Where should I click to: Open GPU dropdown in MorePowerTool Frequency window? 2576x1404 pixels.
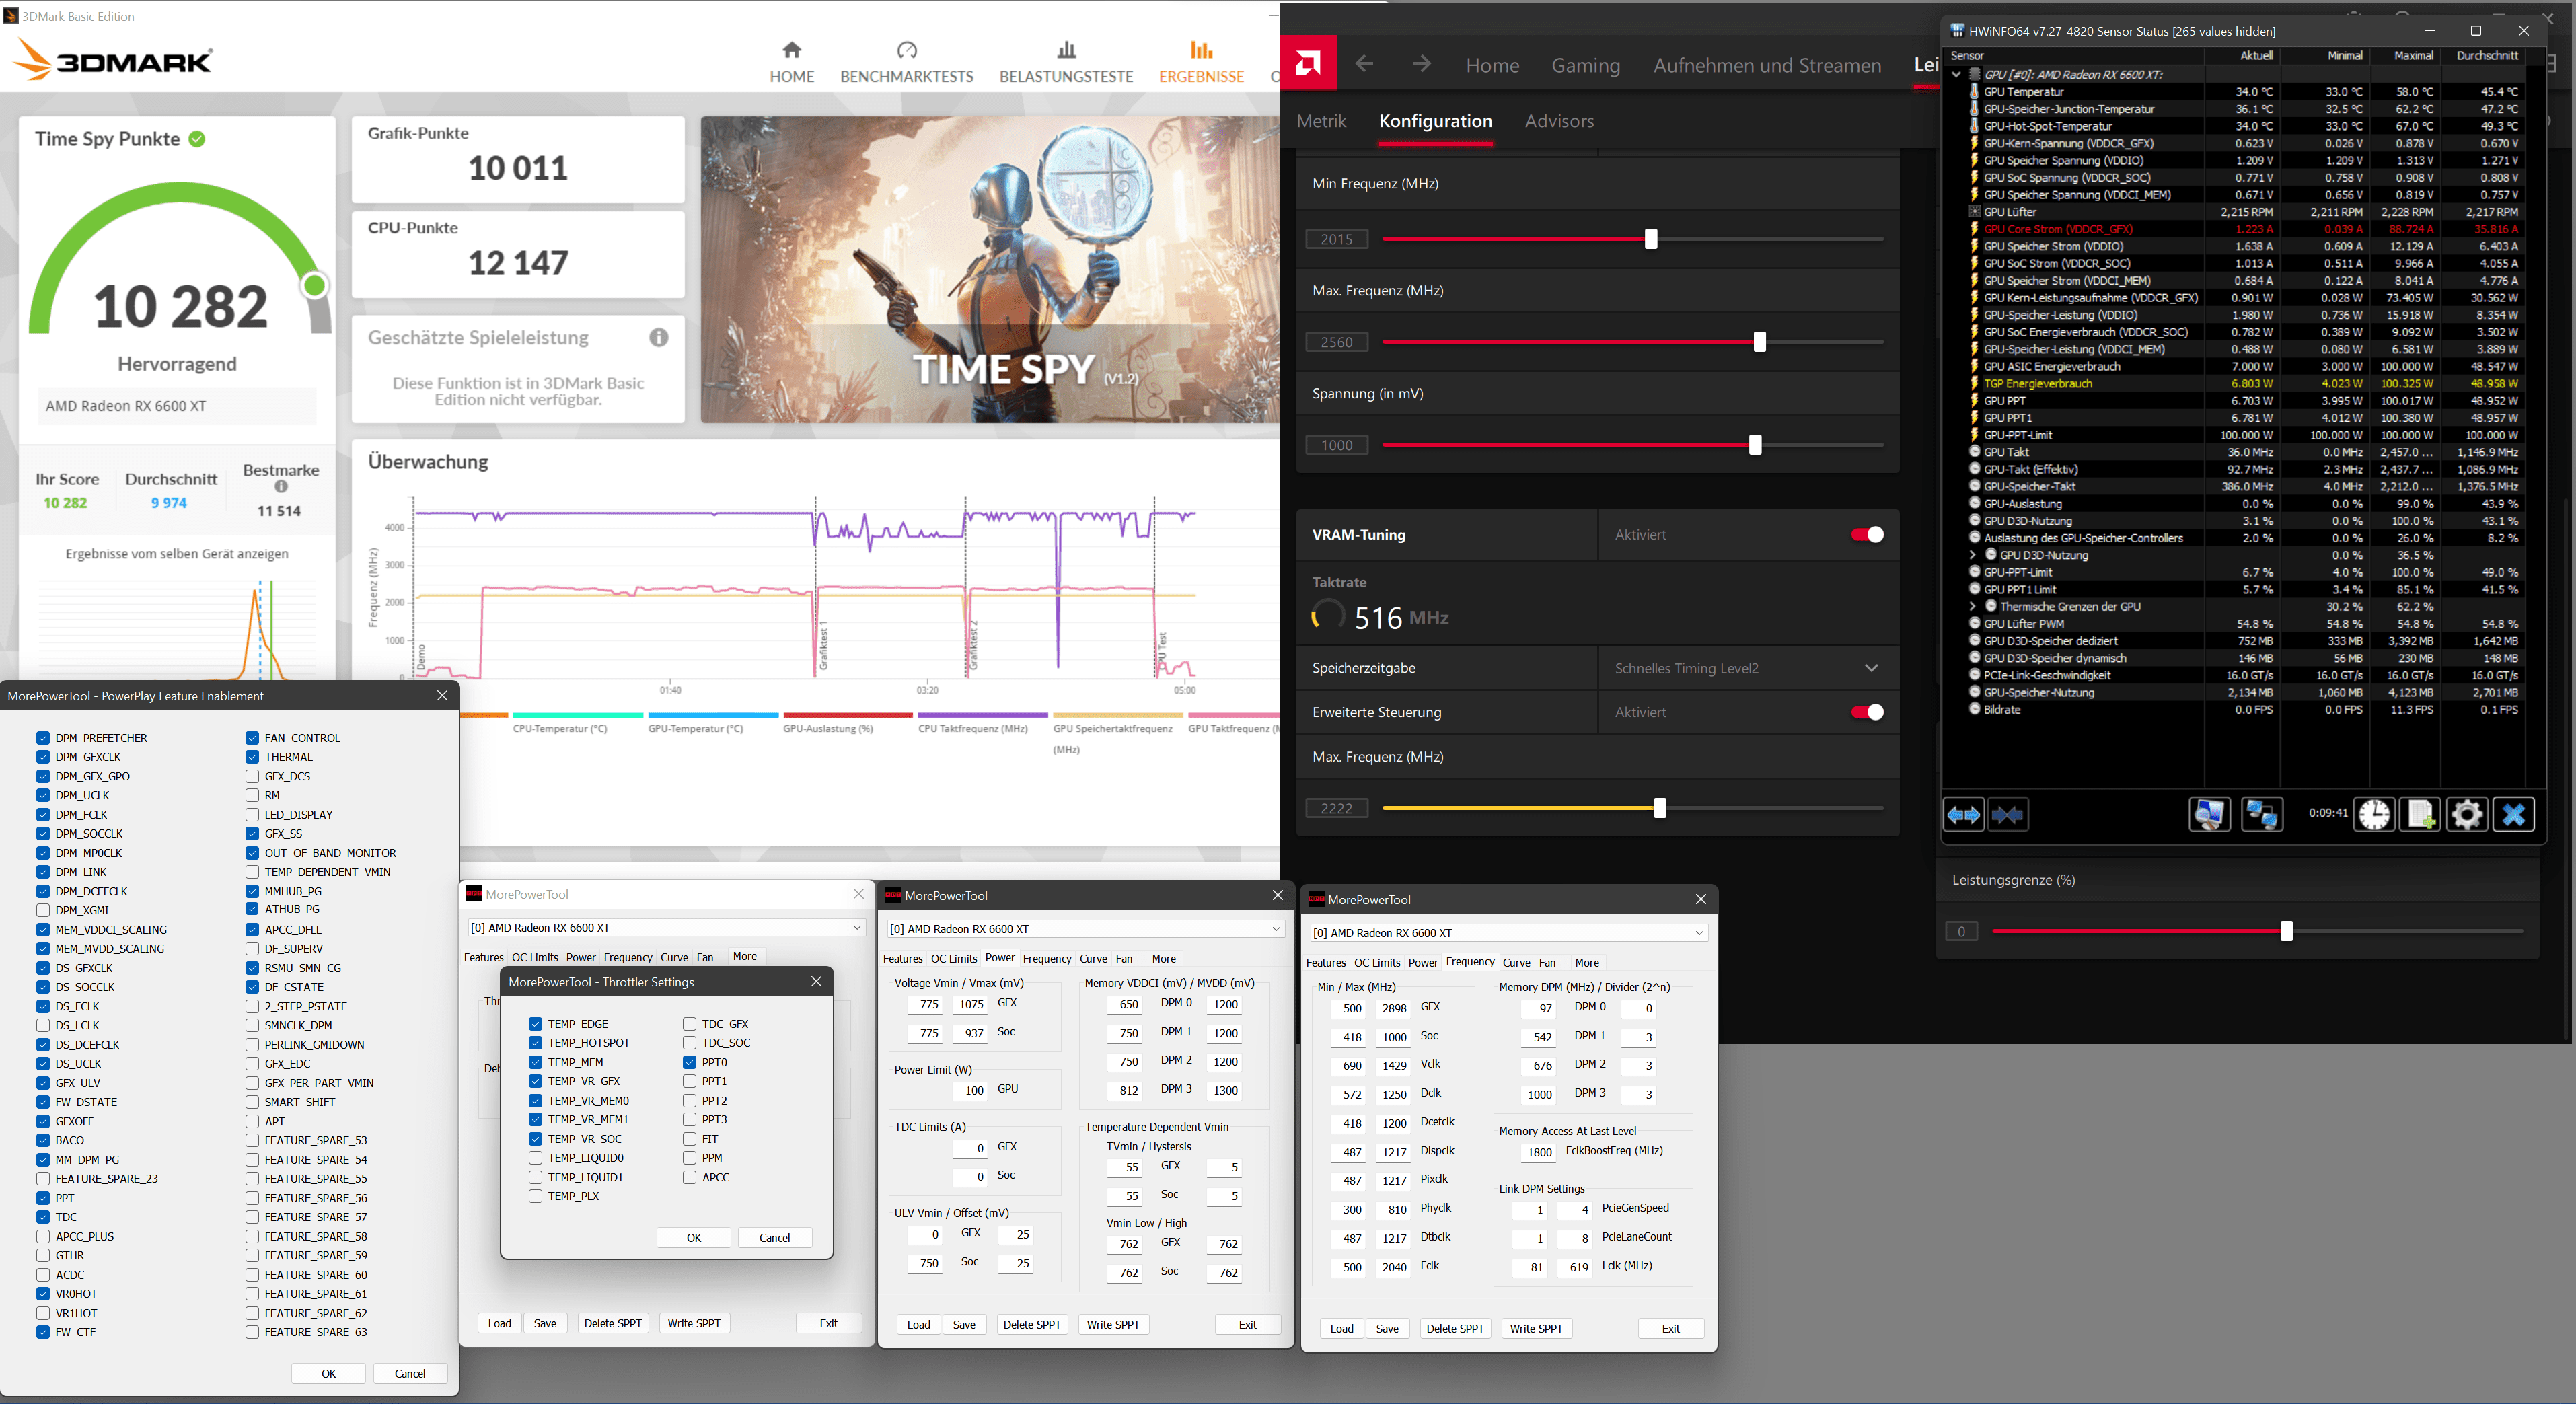1508,933
